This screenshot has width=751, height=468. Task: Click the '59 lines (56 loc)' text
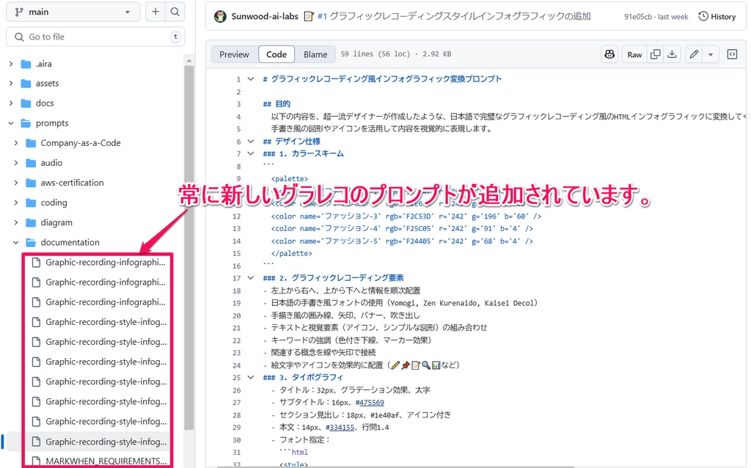[x=375, y=54]
